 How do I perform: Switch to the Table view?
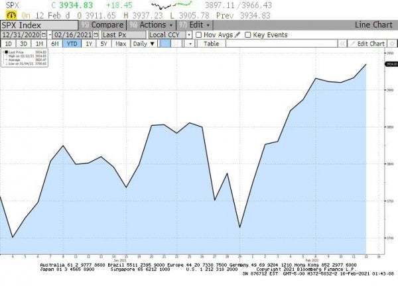click(x=211, y=44)
